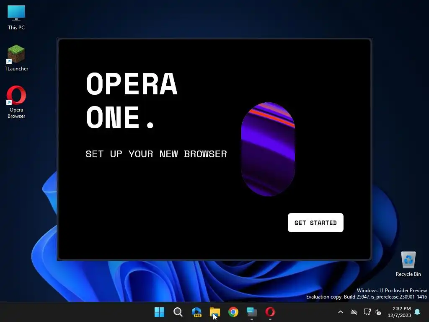The height and width of the screenshot is (322, 429).
Task: Expand hidden system tray icons chevron
Action: point(341,312)
